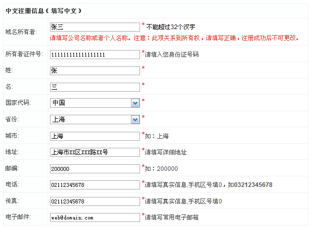Click the 名 given name input field
The width and height of the screenshot is (312, 228).
coord(94,87)
